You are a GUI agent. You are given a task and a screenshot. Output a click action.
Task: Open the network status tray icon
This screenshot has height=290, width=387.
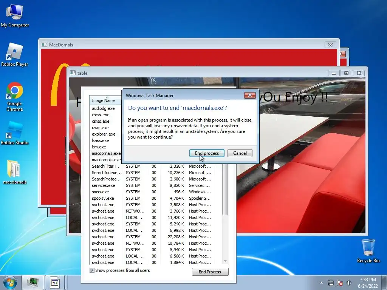(x=330, y=283)
